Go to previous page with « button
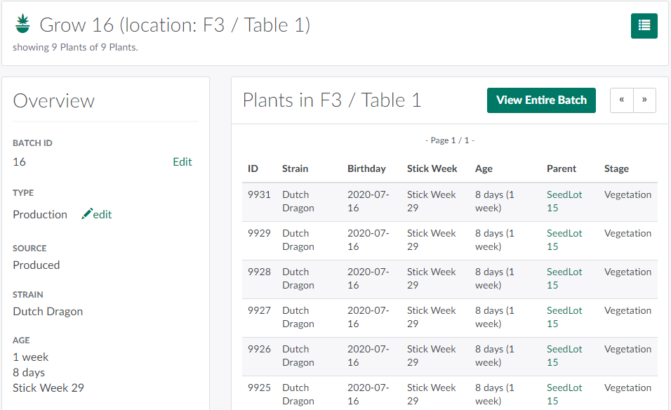The width and height of the screenshot is (671, 410). [621, 100]
